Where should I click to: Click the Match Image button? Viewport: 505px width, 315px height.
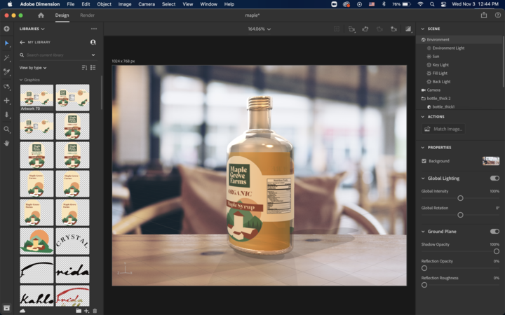pyautogui.click(x=443, y=129)
